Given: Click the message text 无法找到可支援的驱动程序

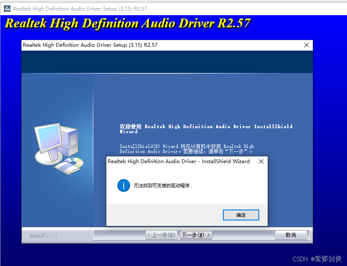Looking at the screenshot, I should (163, 185).
